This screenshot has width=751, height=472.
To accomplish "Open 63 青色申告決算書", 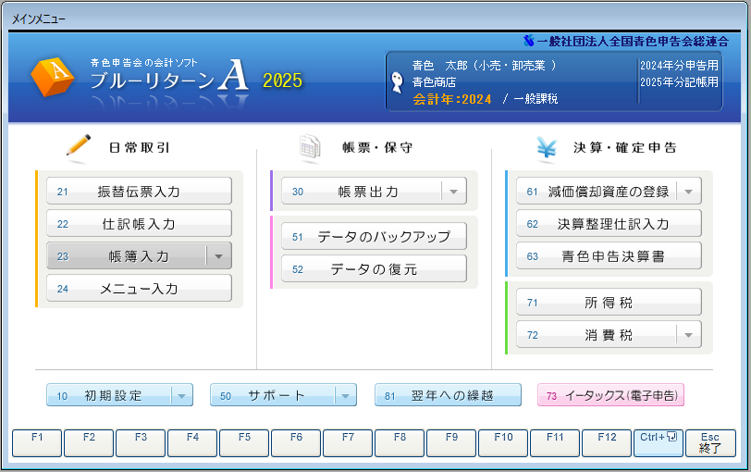I will [x=609, y=255].
